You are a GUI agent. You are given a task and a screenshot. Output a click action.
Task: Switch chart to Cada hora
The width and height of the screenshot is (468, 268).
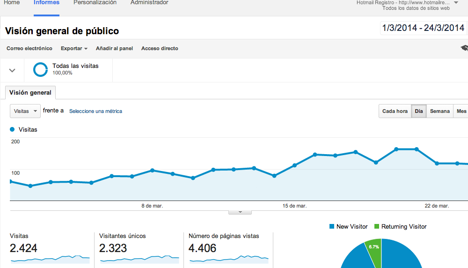coord(395,111)
